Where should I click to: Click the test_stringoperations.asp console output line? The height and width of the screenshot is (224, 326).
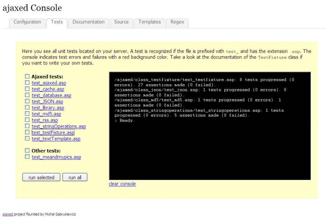(x=199, y=113)
